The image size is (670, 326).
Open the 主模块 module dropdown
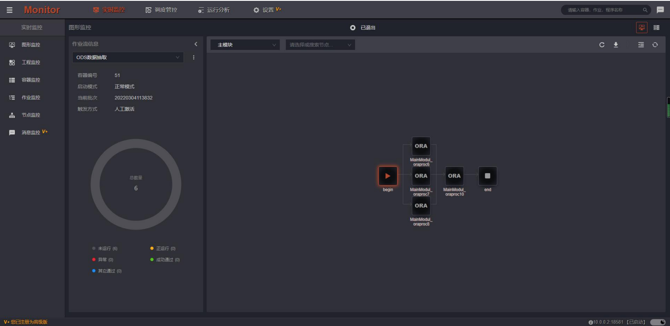(245, 45)
